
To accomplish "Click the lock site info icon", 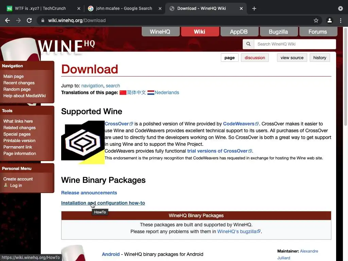I will (x=43, y=20).
